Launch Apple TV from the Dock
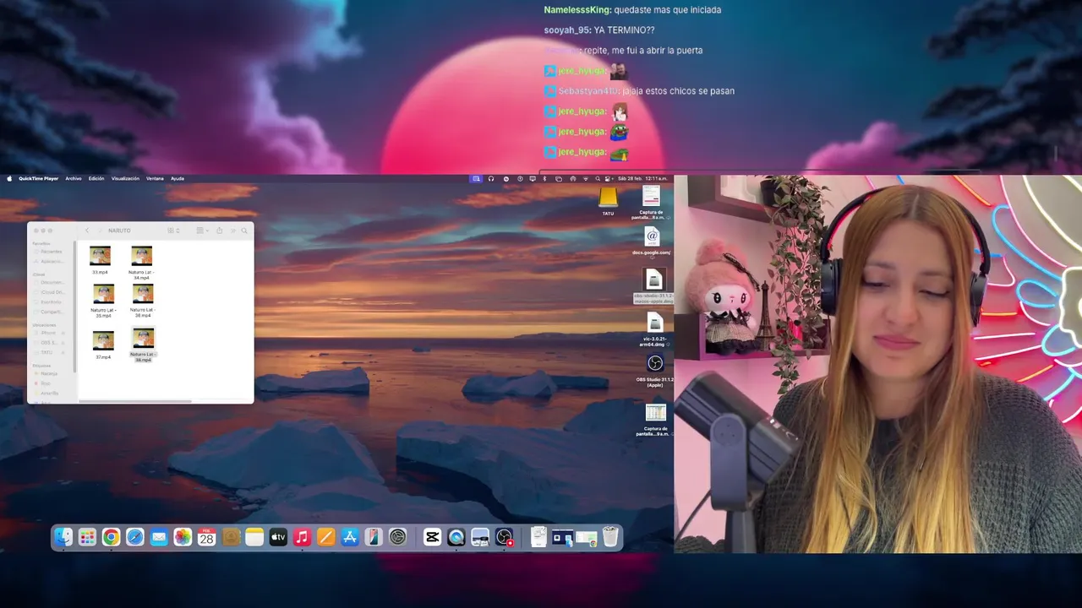1082x608 pixels. click(278, 537)
